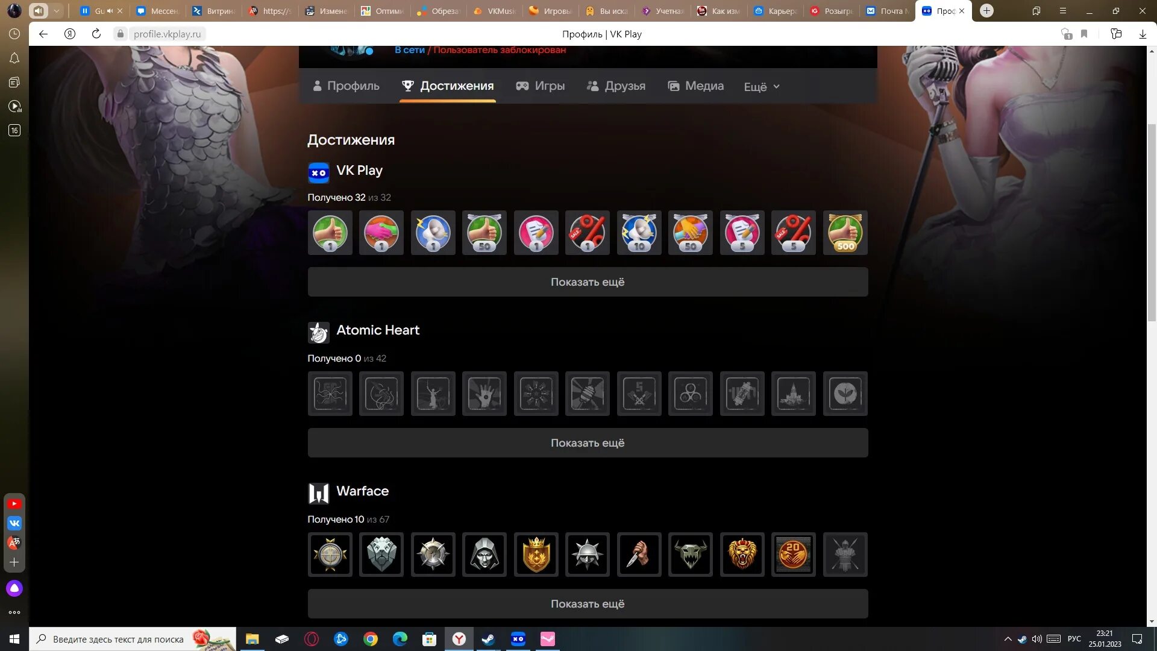Open the Медиа tab
Screen dimensions: 1157x651
(695, 86)
